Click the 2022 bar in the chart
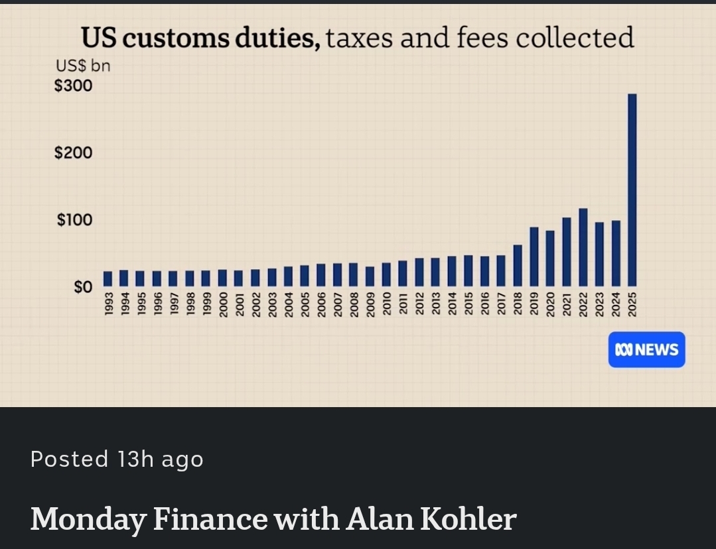This screenshot has height=549, width=716. [583, 247]
